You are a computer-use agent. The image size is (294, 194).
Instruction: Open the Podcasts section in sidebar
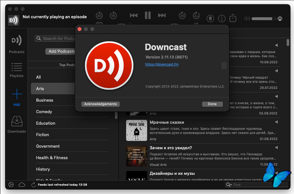(17, 44)
